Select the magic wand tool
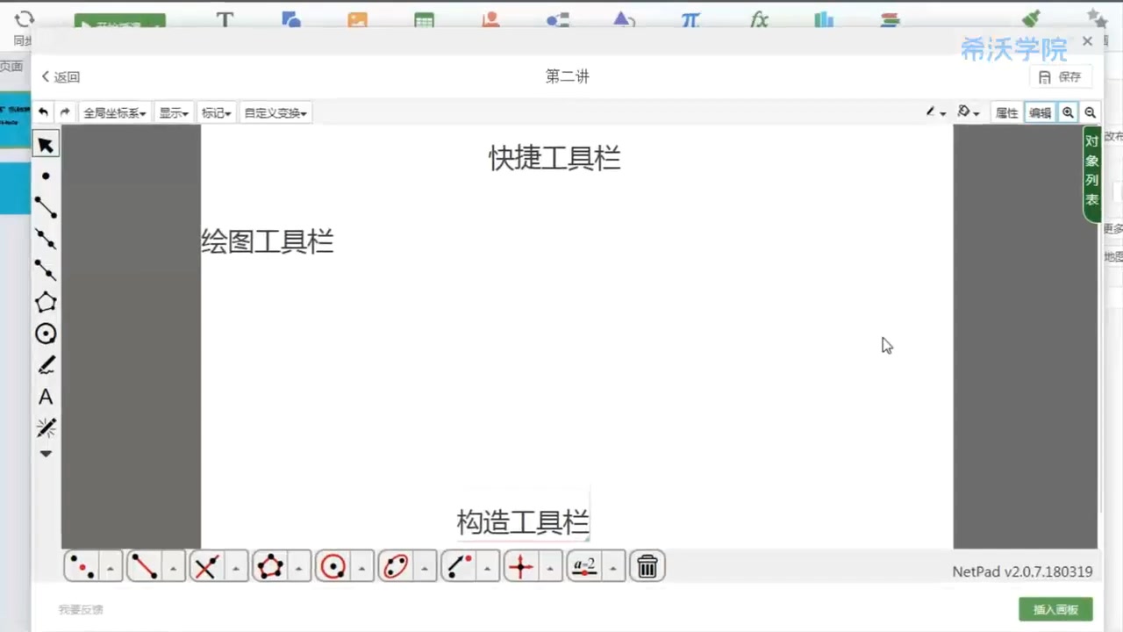The image size is (1123, 632). point(46,427)
